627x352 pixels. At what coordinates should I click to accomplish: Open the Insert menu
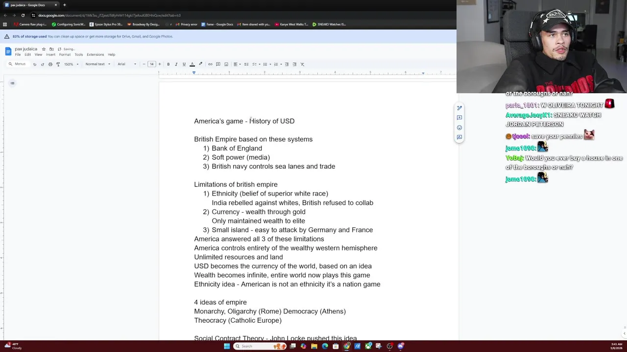[x=50, y=54]
